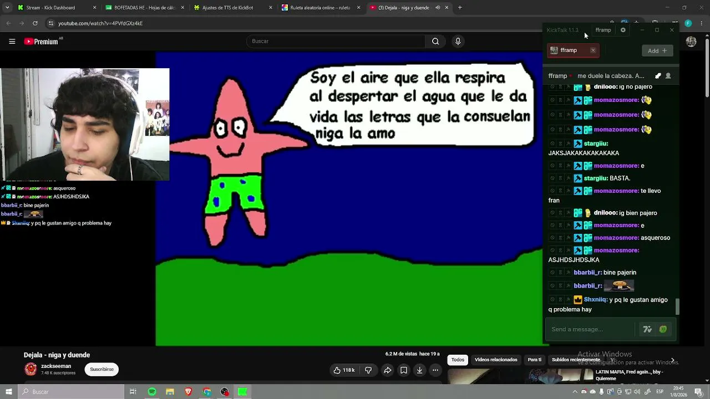Image resolution: width=710 pixels, height=399 pixels.
Task: Mute the YouTube tab audio icon
Action: [438, 8]
